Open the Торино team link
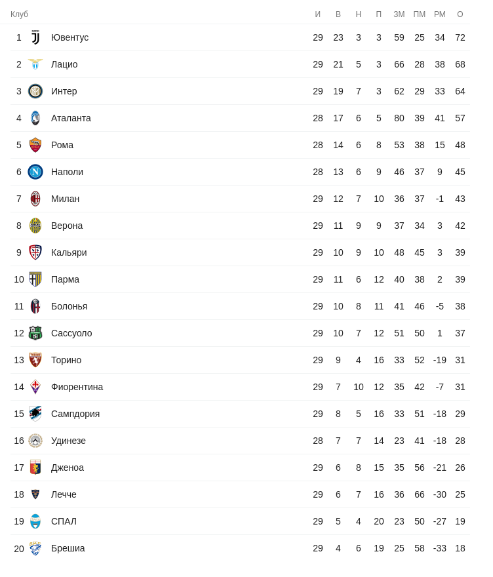 66,360
